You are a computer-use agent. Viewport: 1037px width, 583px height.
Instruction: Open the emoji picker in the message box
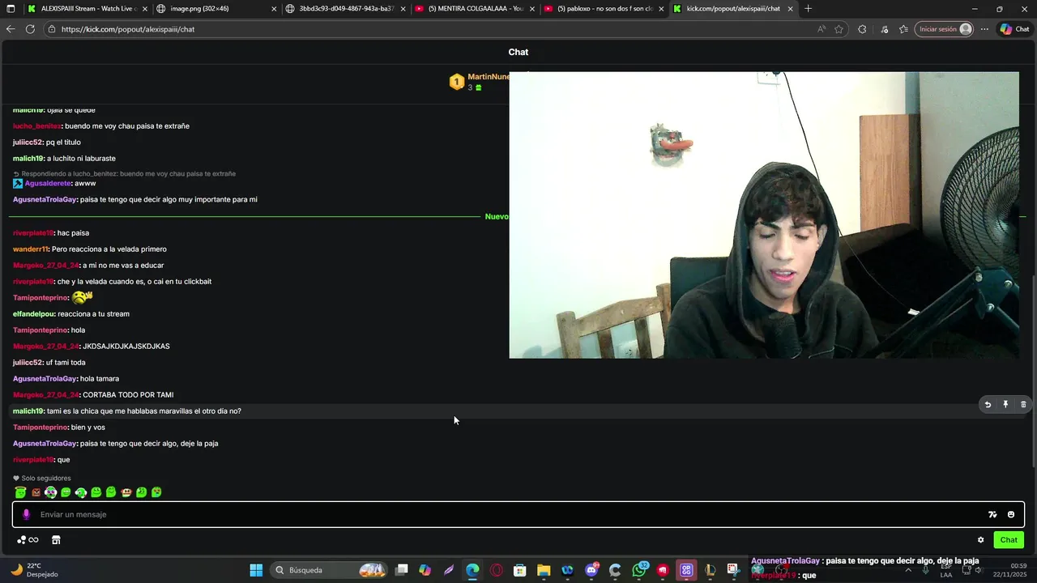coord(1010,514)
